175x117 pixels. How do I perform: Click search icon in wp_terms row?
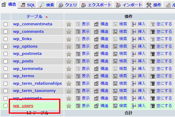tap(115, 76)
